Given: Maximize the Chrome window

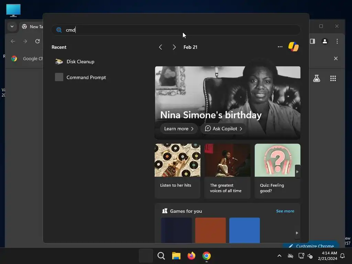Looking at the screenshot, I should 321,26.
